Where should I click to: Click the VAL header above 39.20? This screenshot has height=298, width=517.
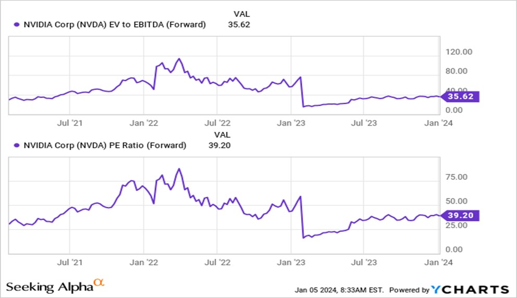[222, 135]
